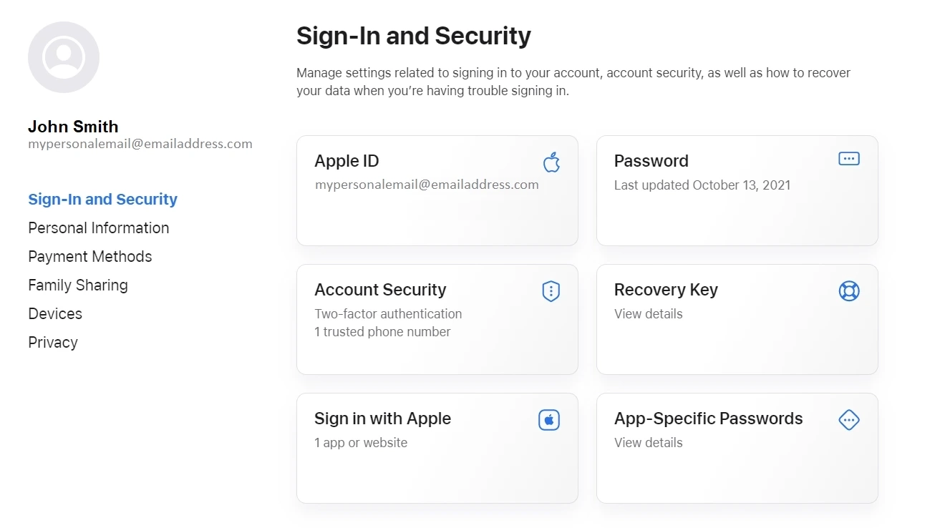Click the profile avatar picture
Screen dimensions: 940x528
pyautogui.click(x=64, y=57)
